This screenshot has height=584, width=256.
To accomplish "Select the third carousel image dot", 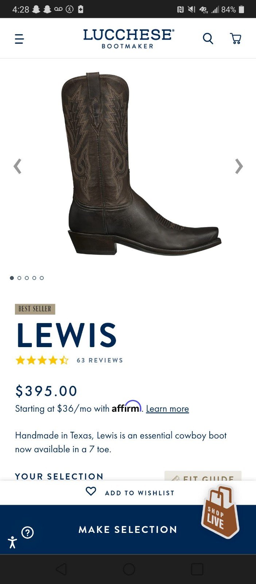I will tap(27, 278).
